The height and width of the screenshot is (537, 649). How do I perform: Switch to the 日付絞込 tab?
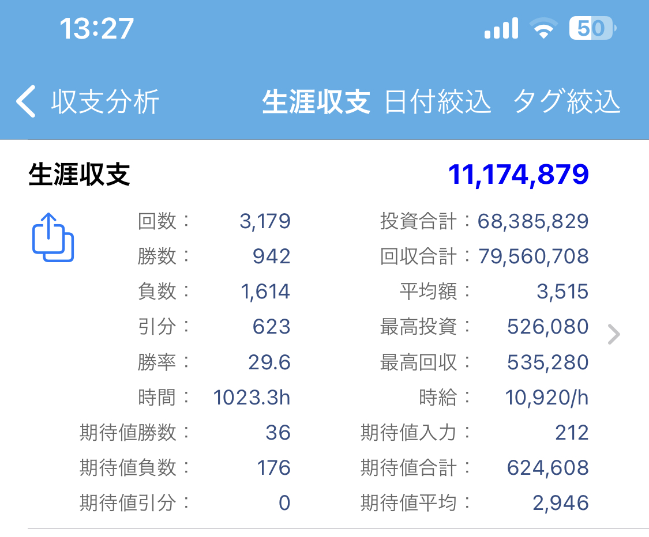click(438, 101)
